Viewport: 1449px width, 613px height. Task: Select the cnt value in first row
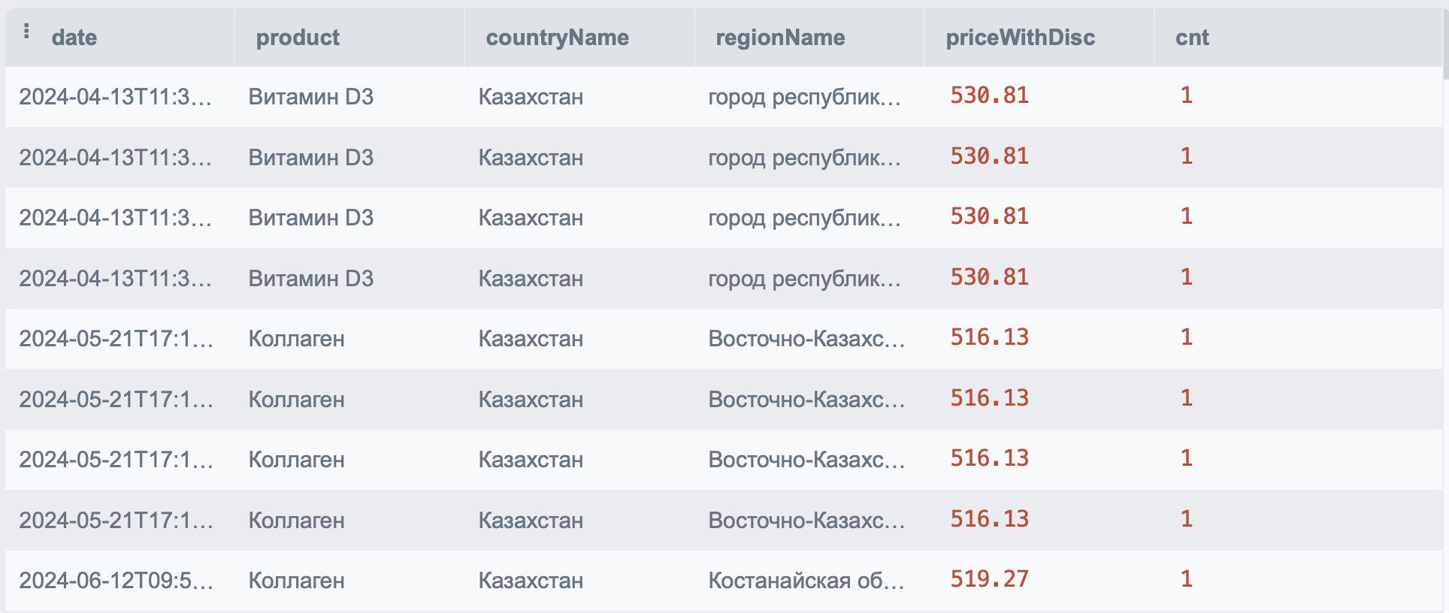pos(1187,95)
